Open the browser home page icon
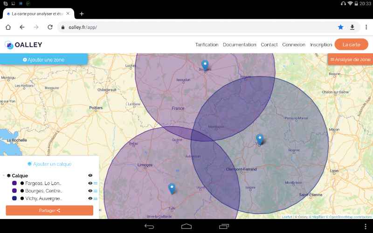This screenshot has height=233, width=373. tap(8, 27)
